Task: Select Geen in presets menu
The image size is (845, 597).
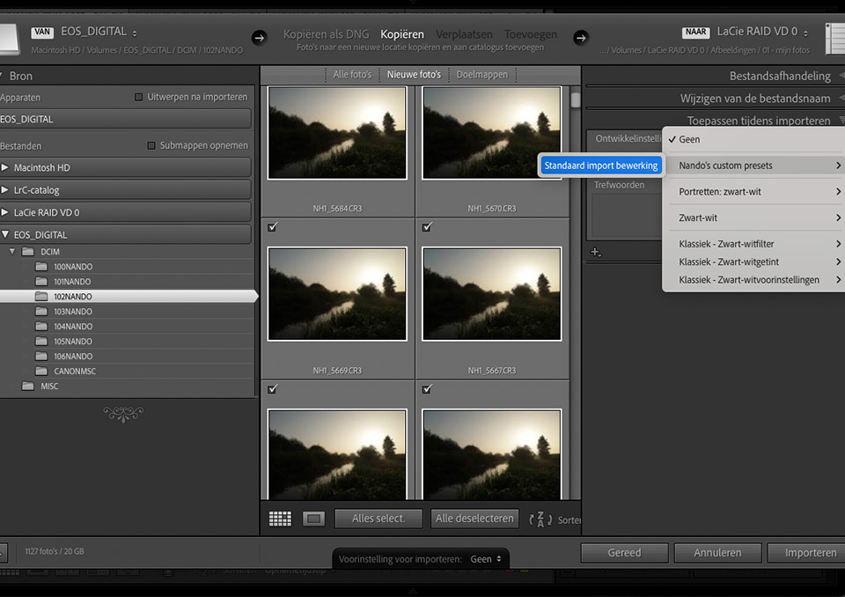Action: (x=754, y=139)
